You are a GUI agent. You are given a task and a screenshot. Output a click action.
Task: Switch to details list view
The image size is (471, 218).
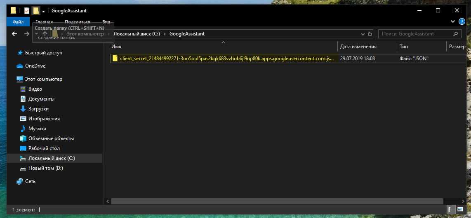(450, 210)
